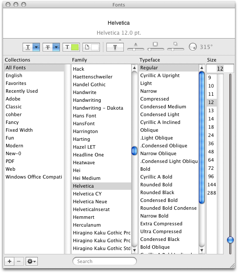
Task: Open the Favorites collection
Action: coord(34,83)
